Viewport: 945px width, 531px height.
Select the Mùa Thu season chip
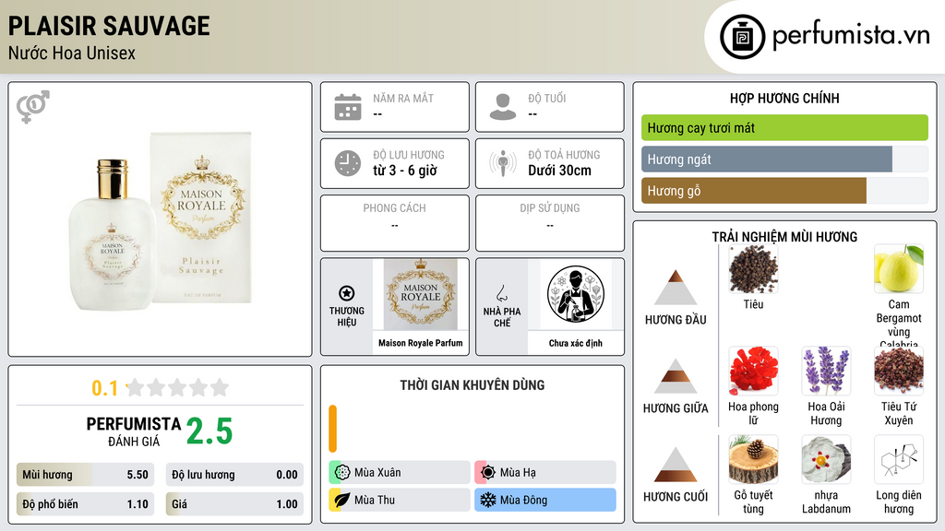pos(400,500)
